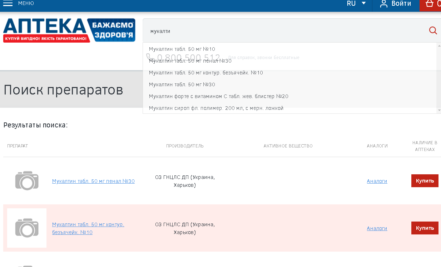This screenshot has width=441, height=267.
Task: Click the Войти login link
Action: coord(401,4)
